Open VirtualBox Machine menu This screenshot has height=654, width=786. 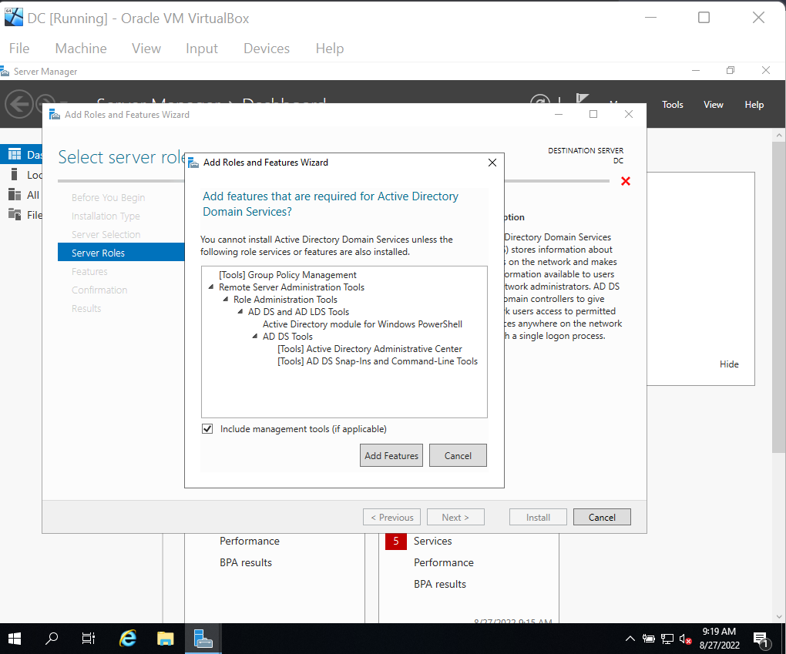click(81, 49)
